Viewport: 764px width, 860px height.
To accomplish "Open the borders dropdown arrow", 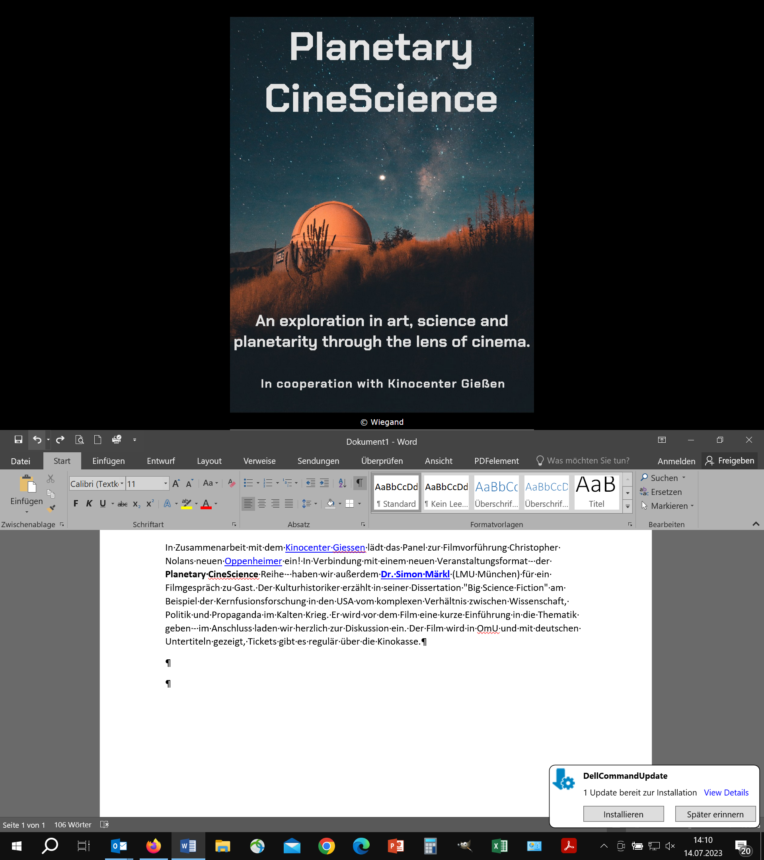I will (x=359, y=504).
